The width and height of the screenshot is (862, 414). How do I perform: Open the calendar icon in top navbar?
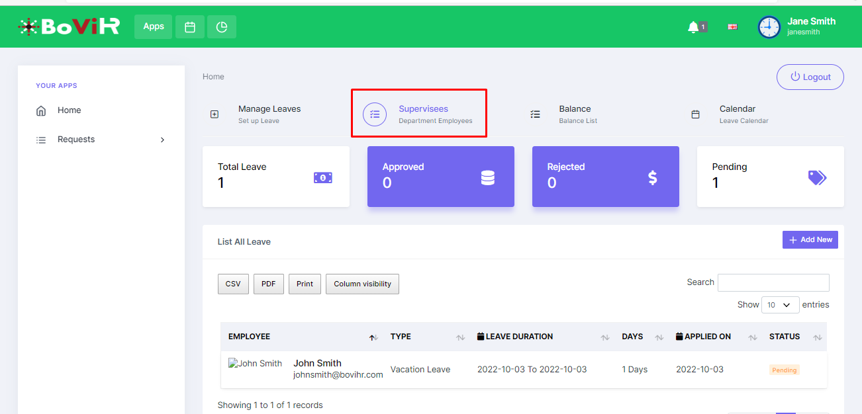tap(190, 27)
